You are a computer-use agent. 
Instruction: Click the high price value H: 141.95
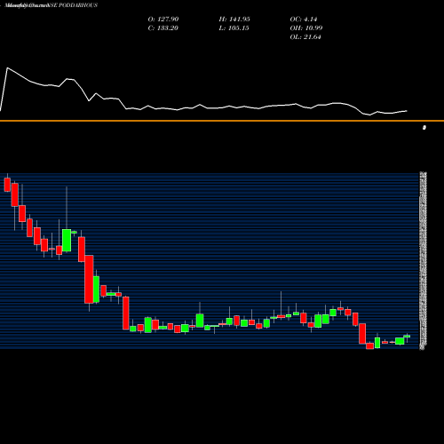(234, 20)
